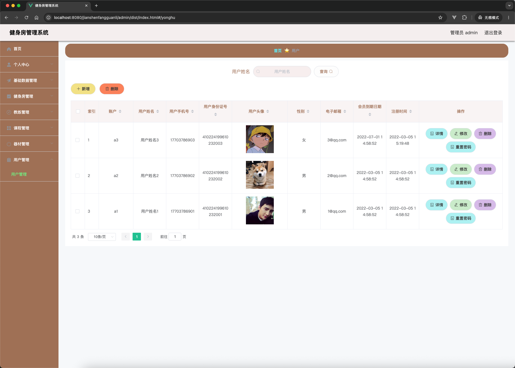Click the person icon next to 个人中心
Image resolution: width=515 pixels, height=368 pixels.
[9, 65]
